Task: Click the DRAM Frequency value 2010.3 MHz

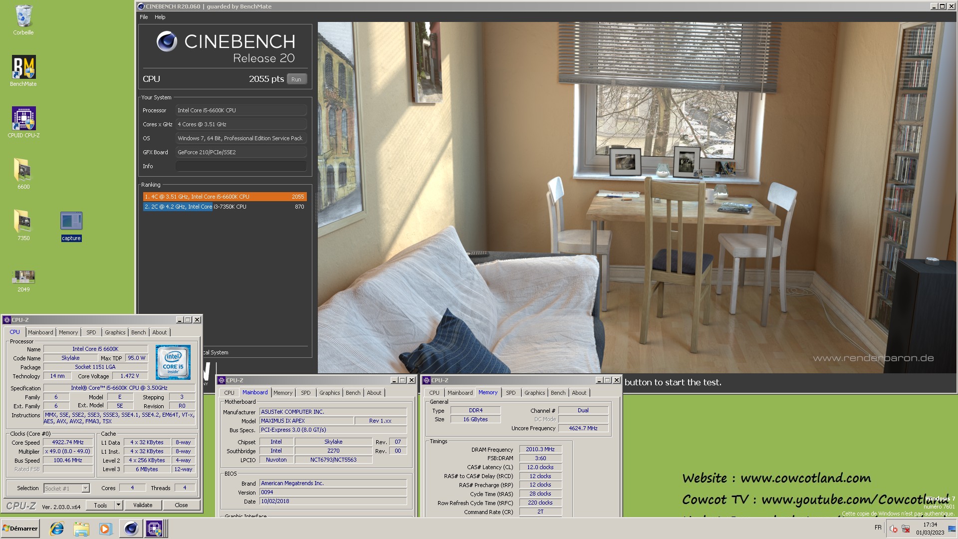Action: point(540,450)
